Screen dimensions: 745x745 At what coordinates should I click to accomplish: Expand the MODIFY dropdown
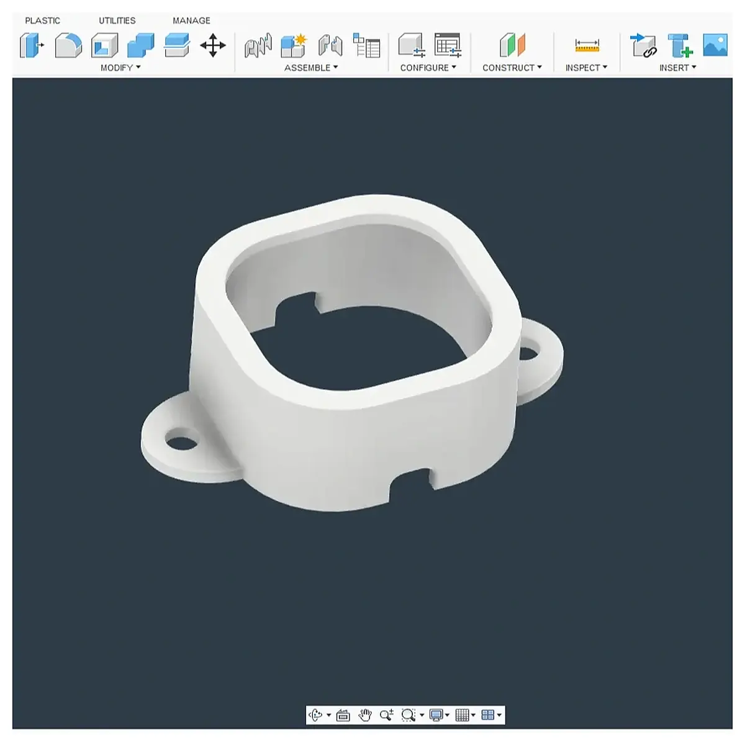coord(120,68)
